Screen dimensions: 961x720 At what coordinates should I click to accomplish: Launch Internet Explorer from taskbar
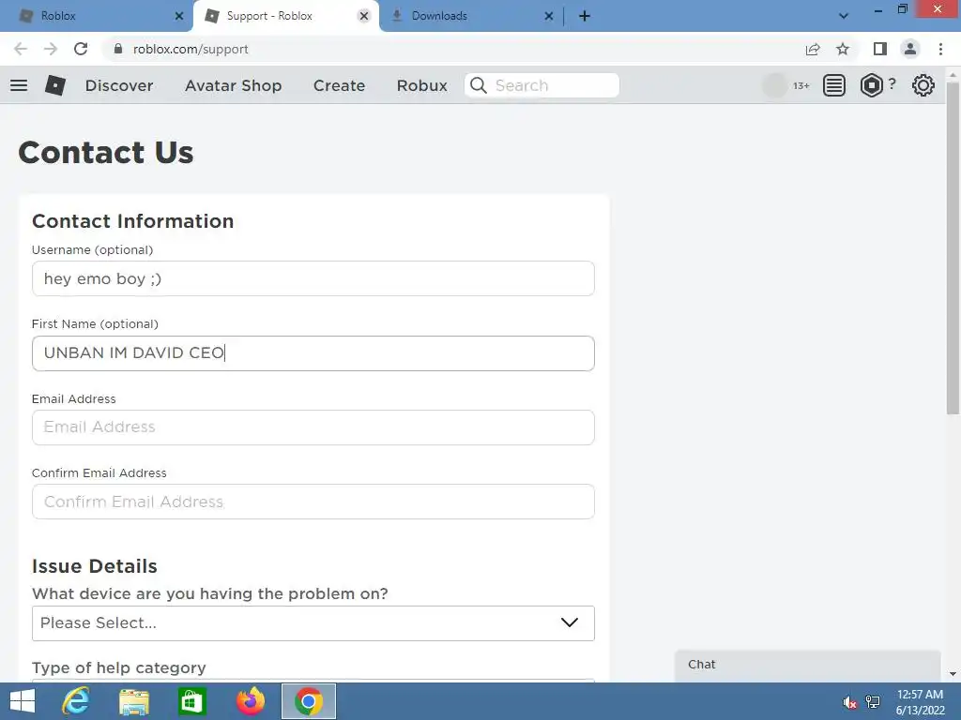point(76,701)
